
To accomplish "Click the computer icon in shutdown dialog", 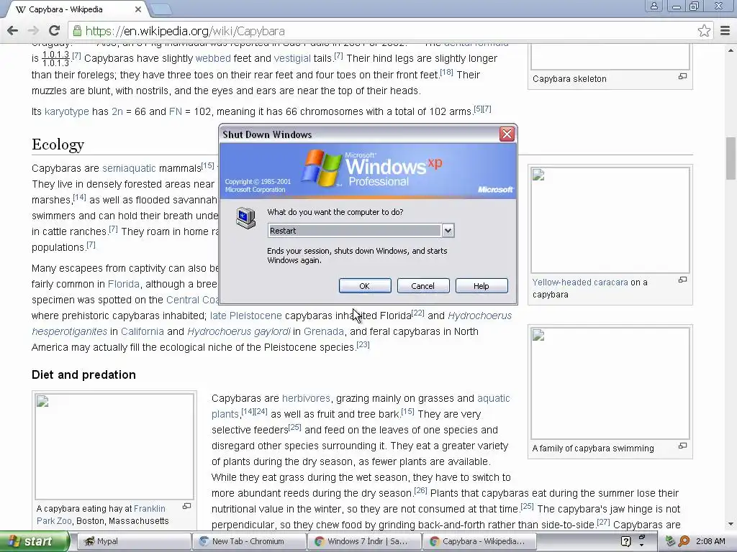I will pyautogui.click(x=246, y=218).
